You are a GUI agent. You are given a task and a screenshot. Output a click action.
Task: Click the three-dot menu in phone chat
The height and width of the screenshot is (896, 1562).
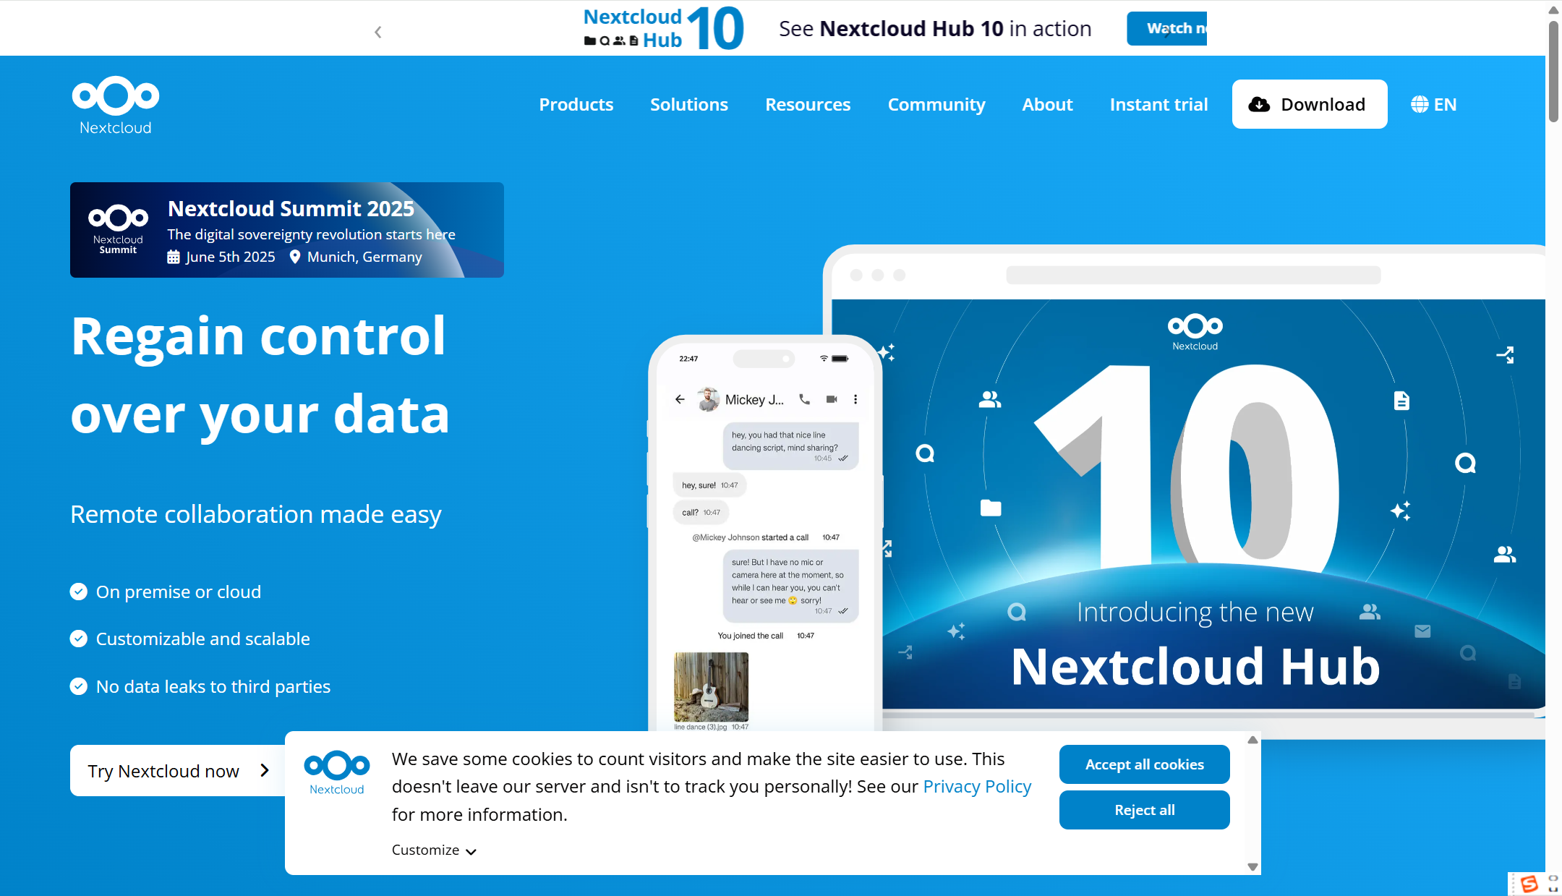(x=855, y=399)
